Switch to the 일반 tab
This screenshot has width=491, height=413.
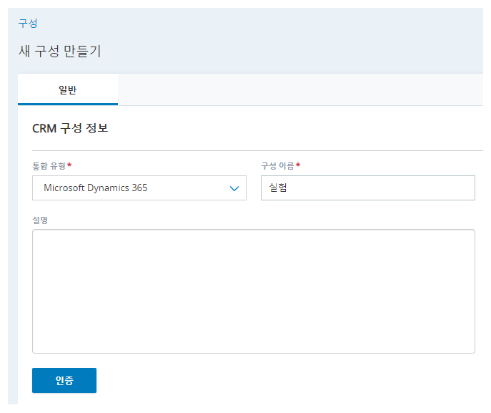click(68, 89)
